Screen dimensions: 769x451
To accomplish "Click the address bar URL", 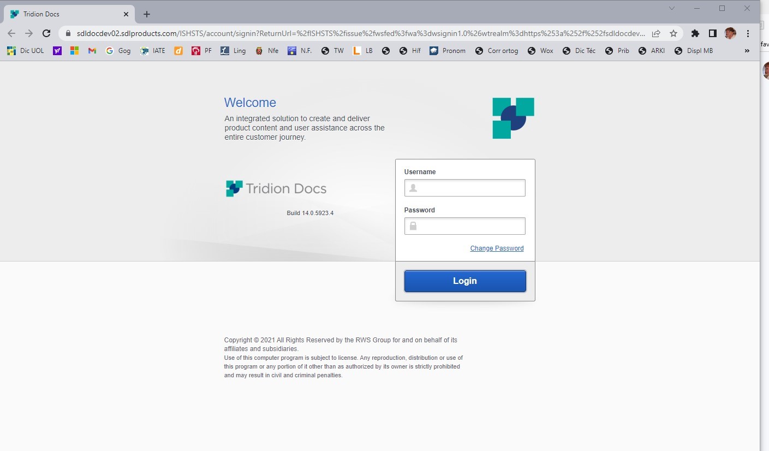I will click(x=361, y=33).
